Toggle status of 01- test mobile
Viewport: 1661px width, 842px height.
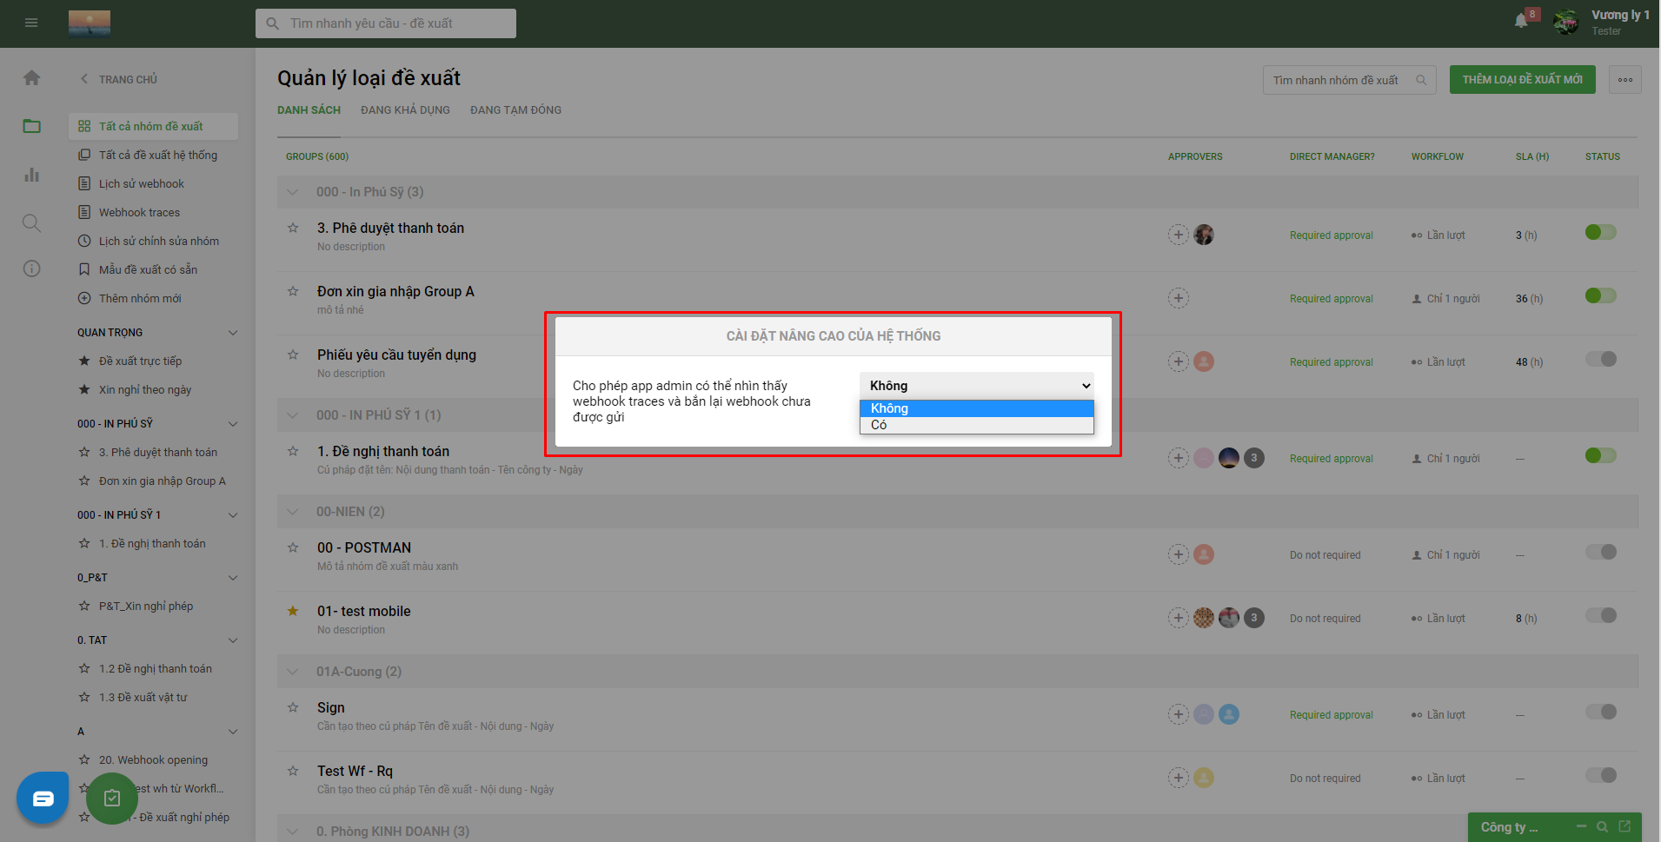pos(1600,615)
